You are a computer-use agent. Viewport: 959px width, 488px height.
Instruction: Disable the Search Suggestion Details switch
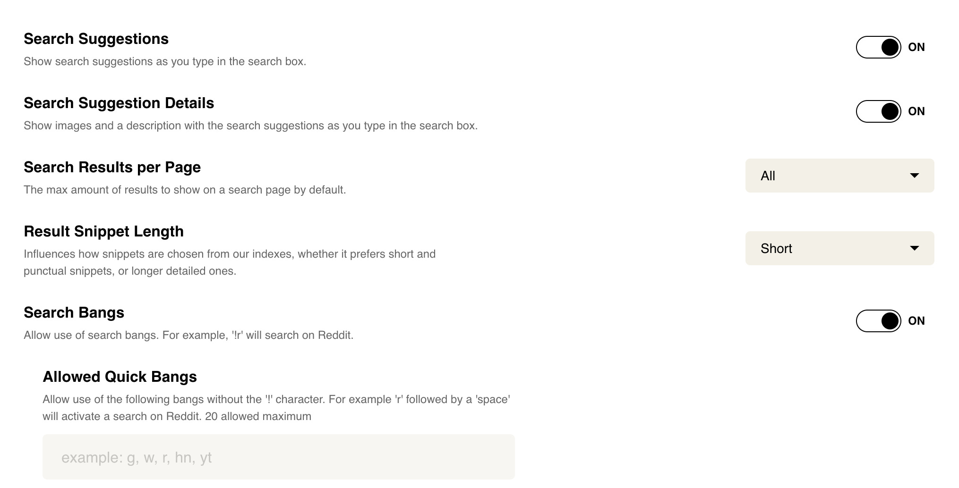click(x=878, y=111)
